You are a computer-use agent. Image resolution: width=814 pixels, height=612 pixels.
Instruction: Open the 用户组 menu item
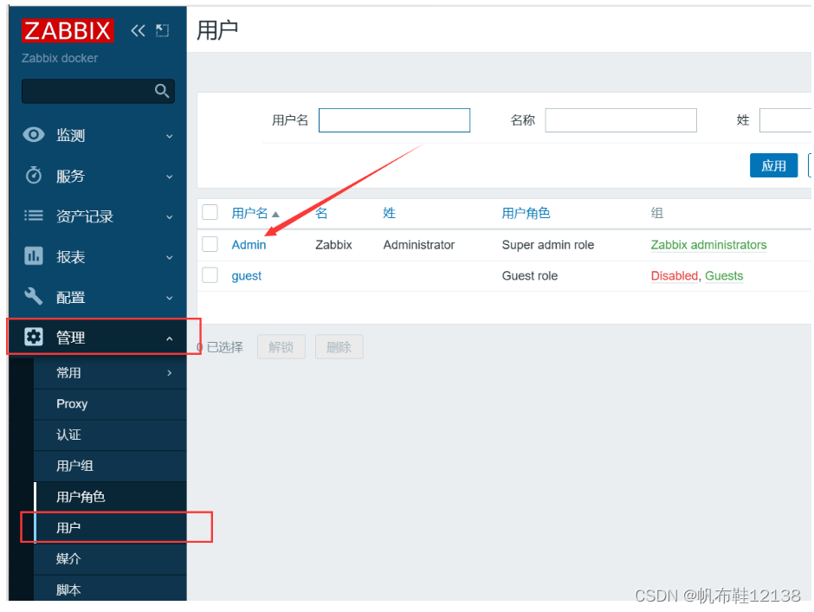(110, 466)
